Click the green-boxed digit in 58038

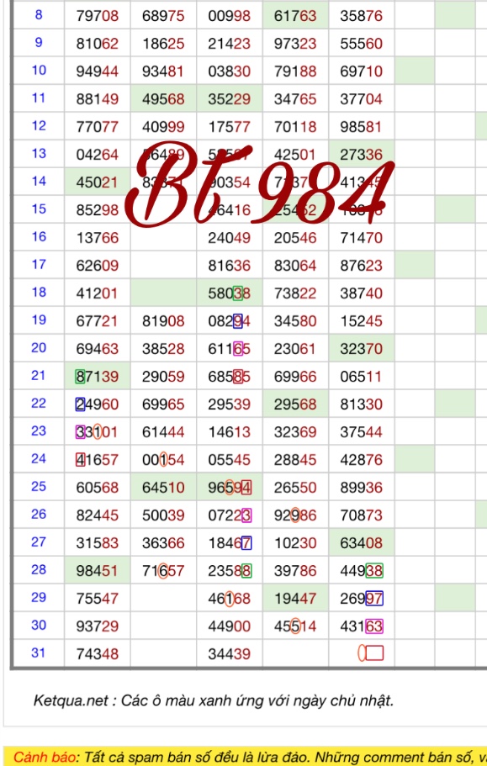[x=237, y=293]
